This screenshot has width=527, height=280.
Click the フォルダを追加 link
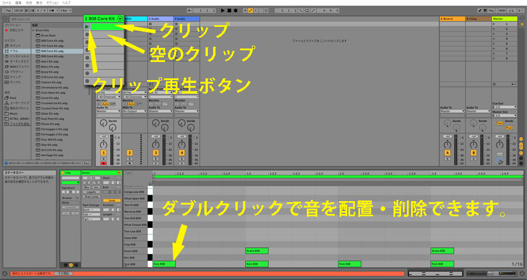point(19,124)
